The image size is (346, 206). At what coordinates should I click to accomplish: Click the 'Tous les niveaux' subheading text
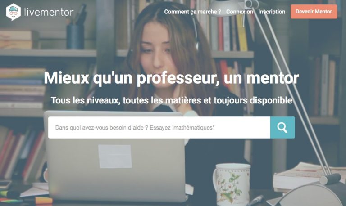(172, 100)
